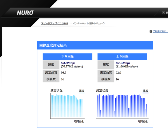Click the 速度 label in 下り回線 table
Viewport: 168px width, 131px height.
pyautogui.click(x=51, y=65)
